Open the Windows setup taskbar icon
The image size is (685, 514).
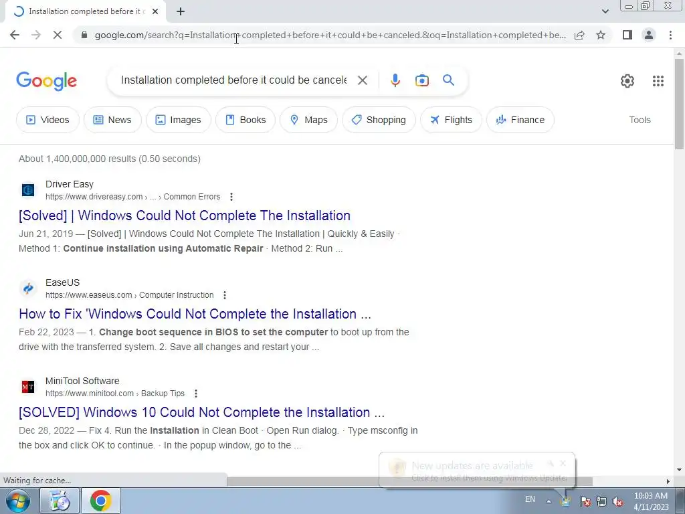(x=60, y=501)
